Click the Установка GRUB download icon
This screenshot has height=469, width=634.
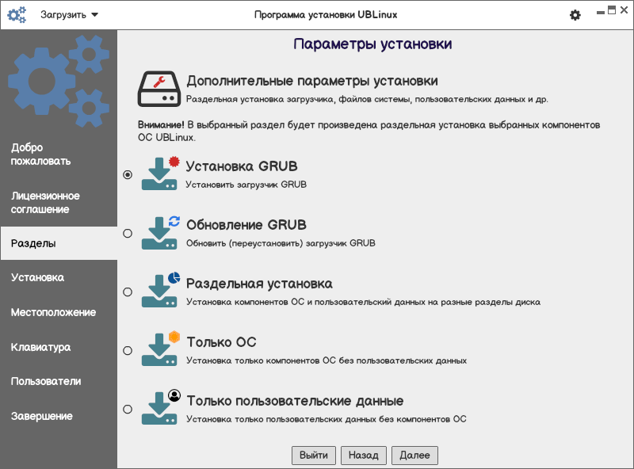[x=159, y=173]
